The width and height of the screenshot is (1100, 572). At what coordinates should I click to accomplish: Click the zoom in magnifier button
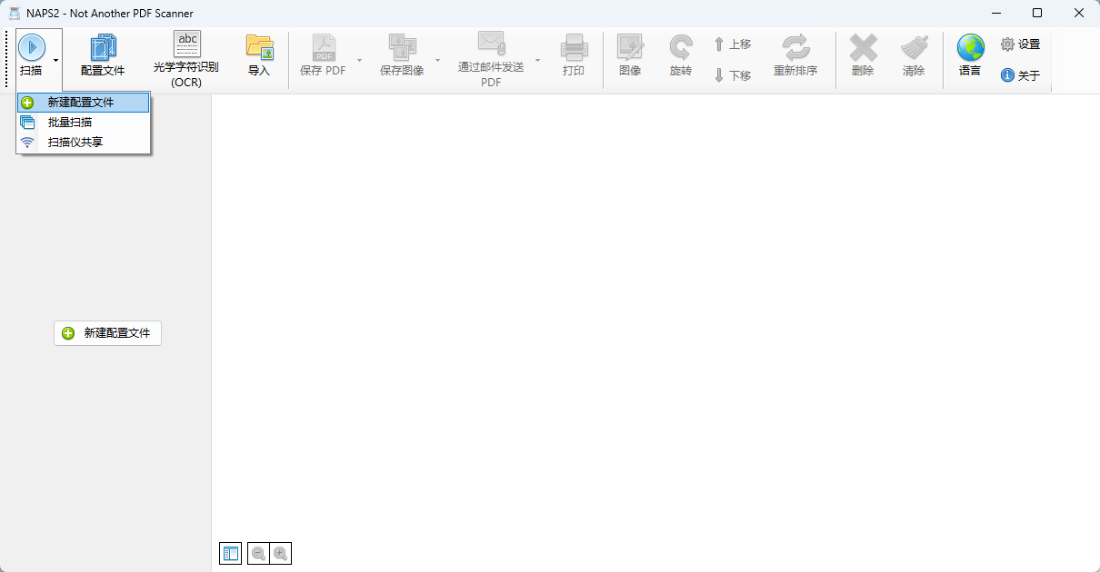[281, 553]
